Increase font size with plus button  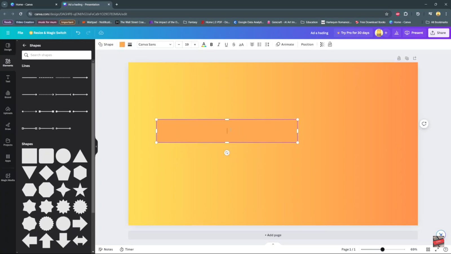click(x=195, y=44)
